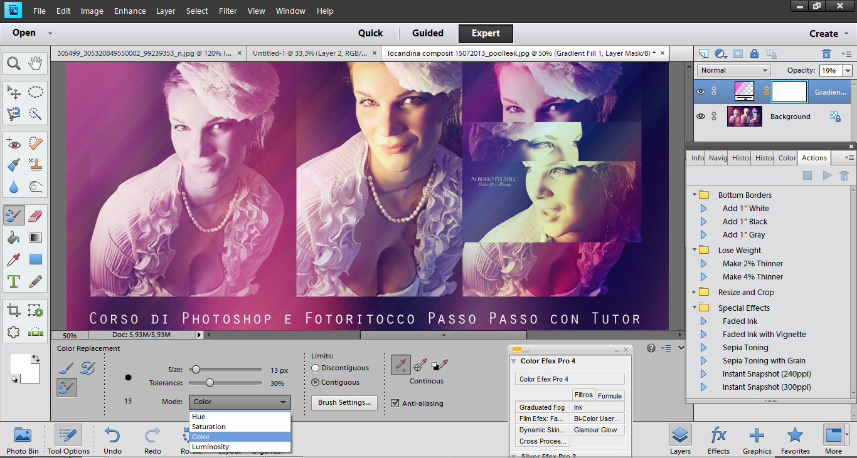The image size is (857, 458).
Task: Select the Rectangle shape tool
Action: click(35, 259)
